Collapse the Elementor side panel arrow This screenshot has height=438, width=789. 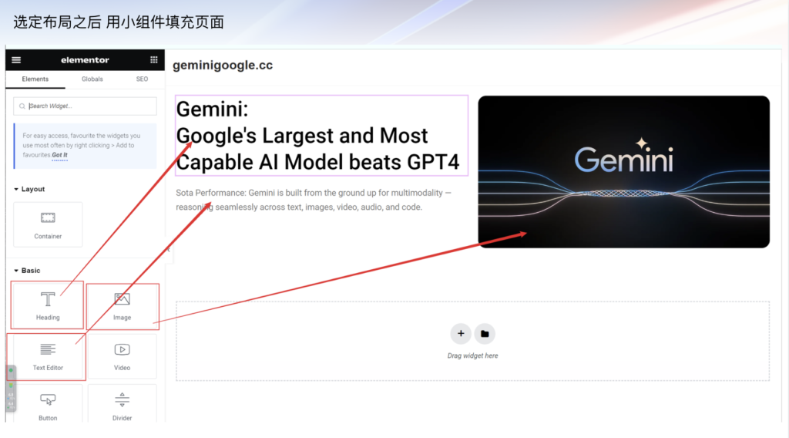coord(168,250)
